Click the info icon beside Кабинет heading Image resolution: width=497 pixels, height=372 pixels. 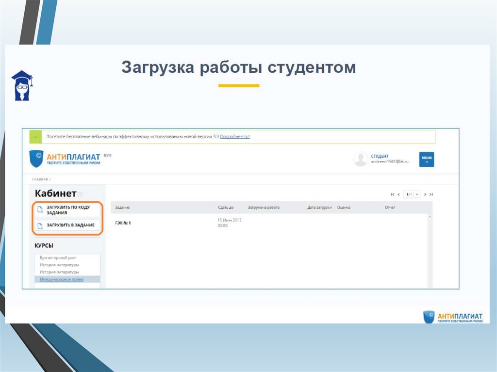click(80, 194)
